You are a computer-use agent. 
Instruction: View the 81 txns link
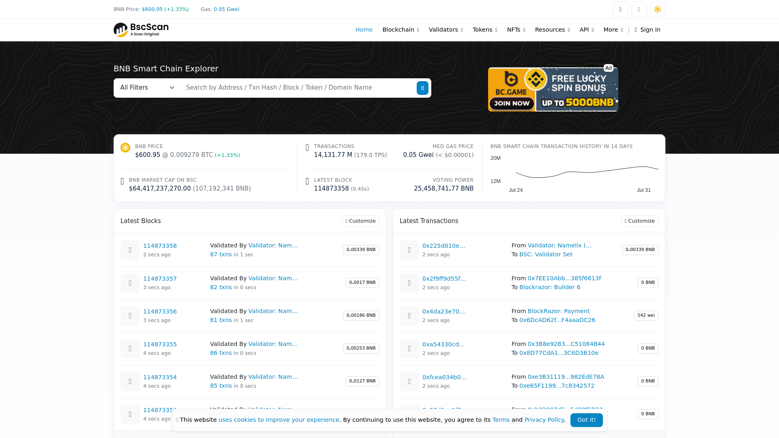point(221,320)
